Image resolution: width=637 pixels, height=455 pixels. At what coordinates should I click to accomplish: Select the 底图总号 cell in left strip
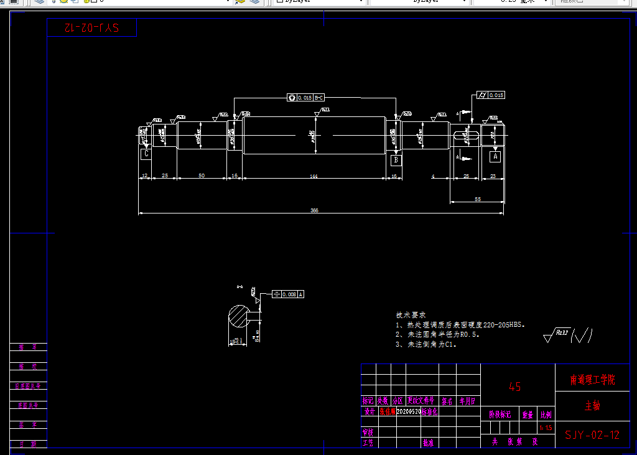pos(28,405)
